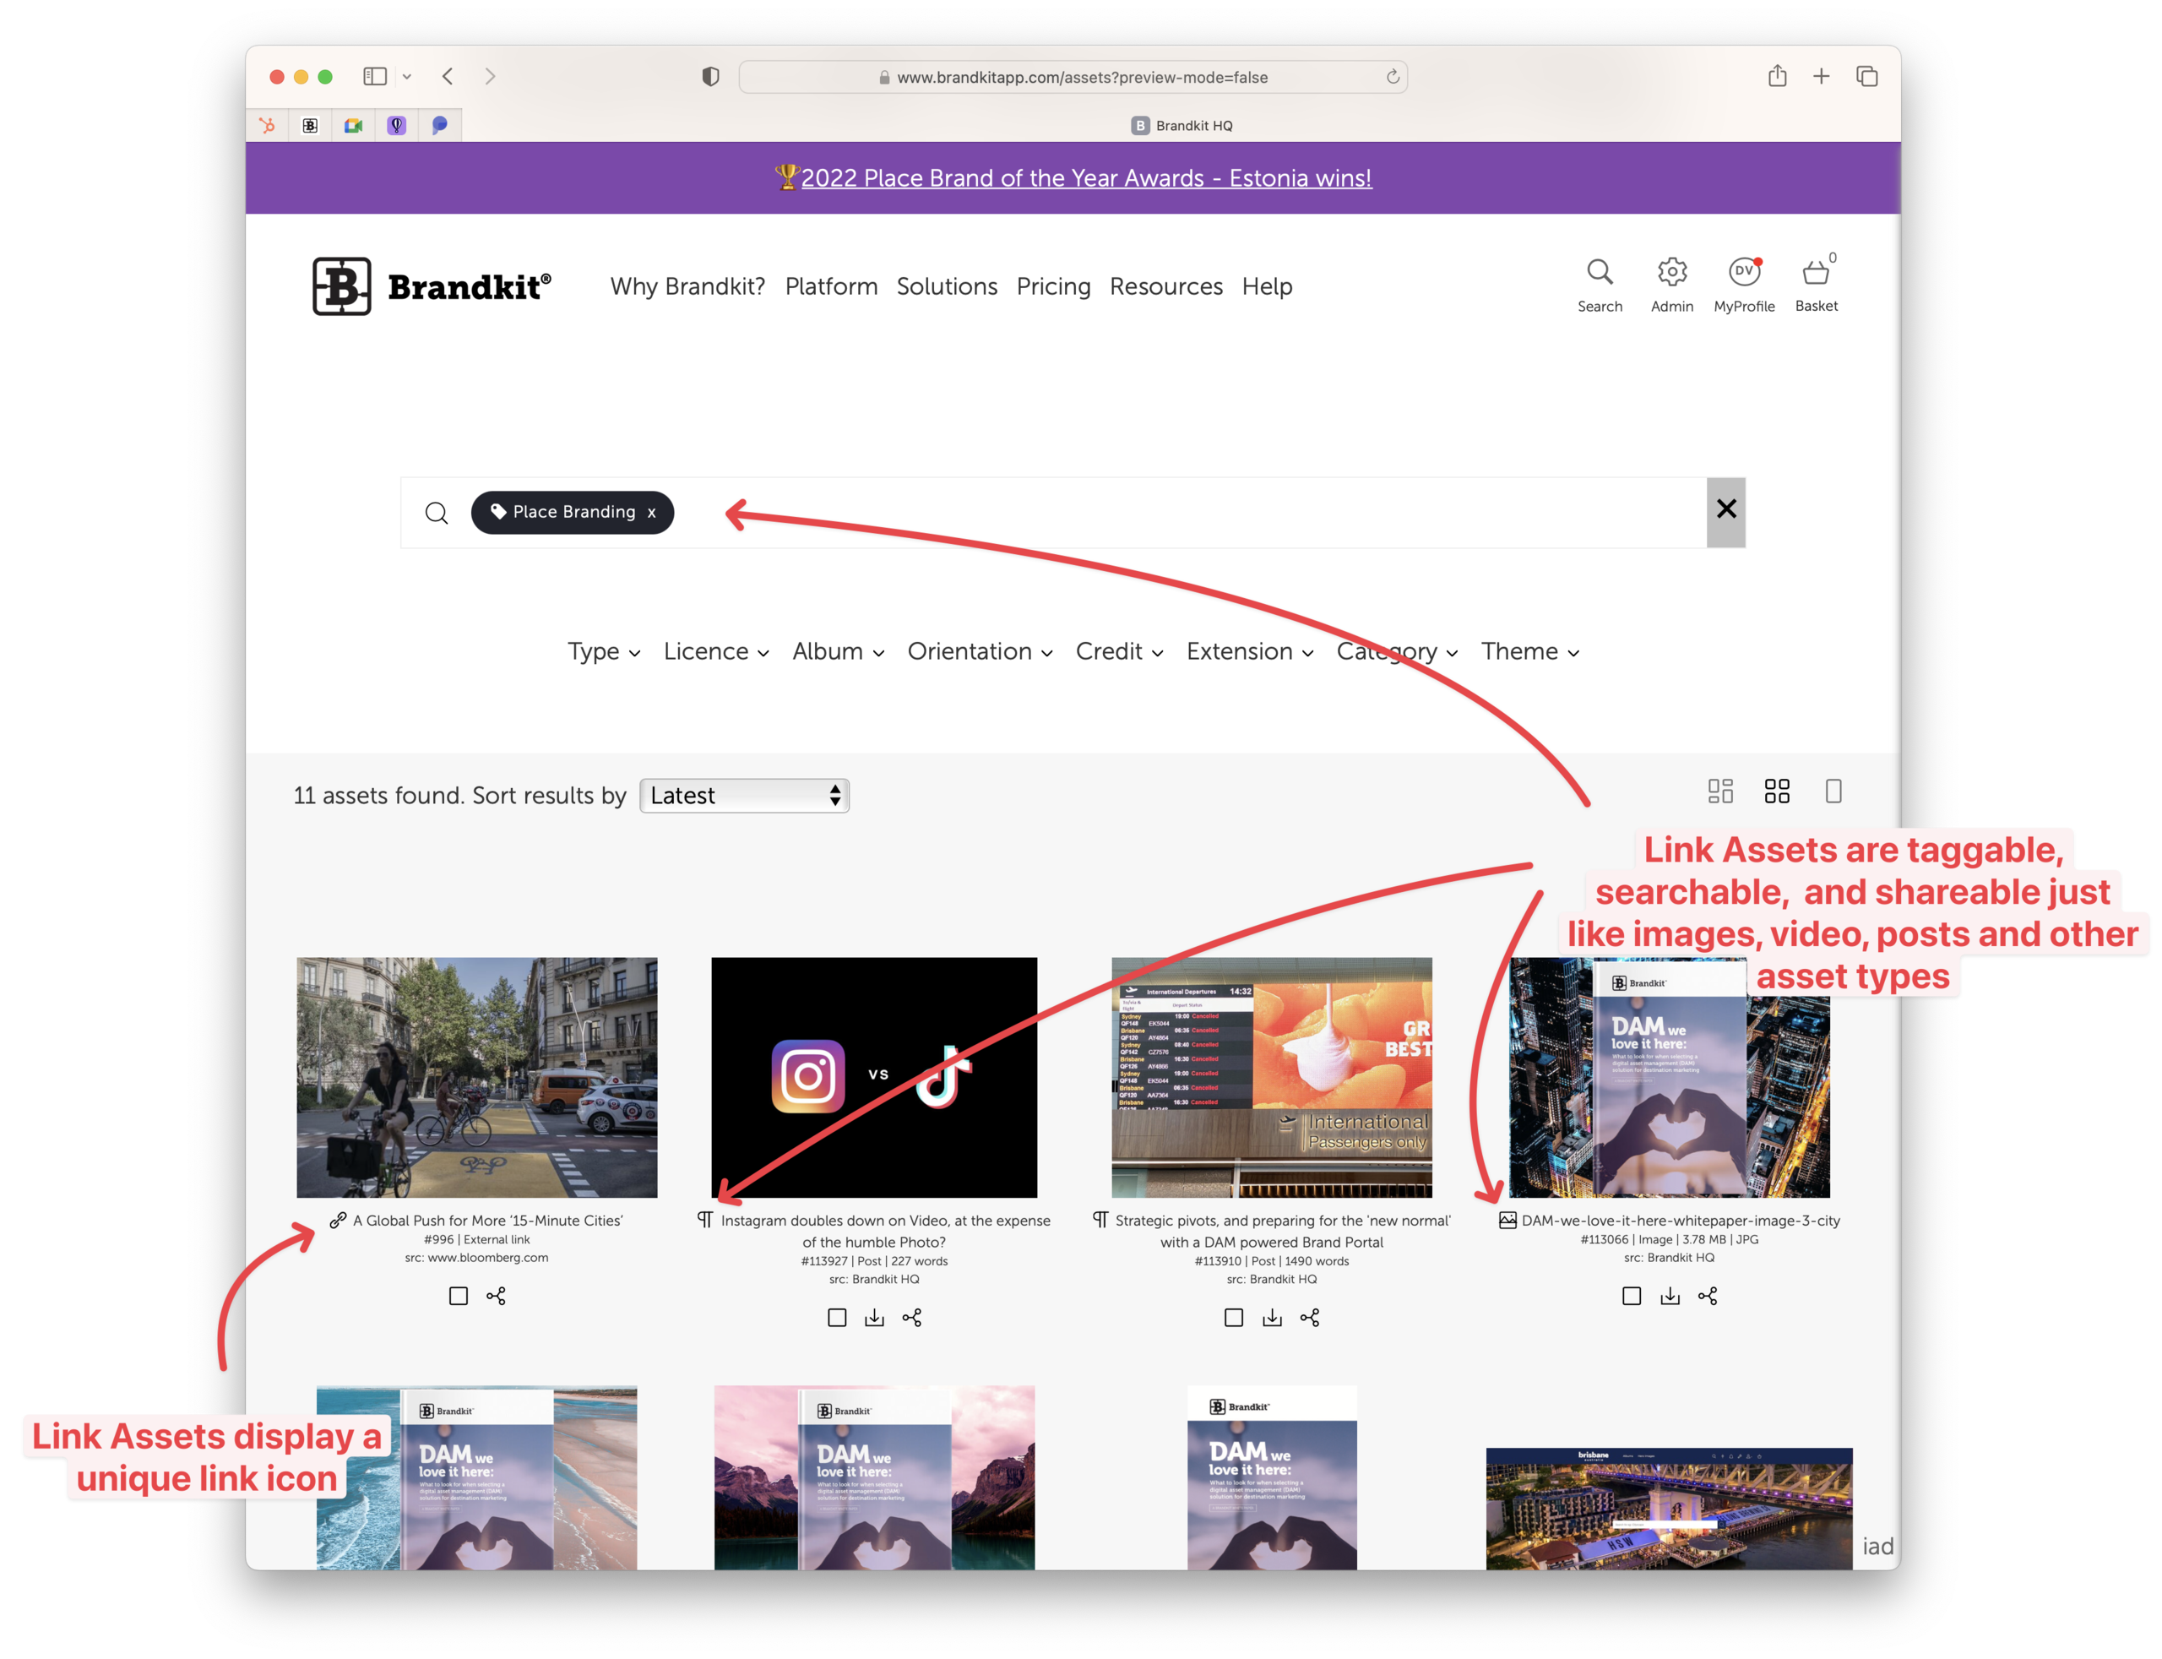Remove the Place Branding search tag
Image resolution: width=2162 pixels, height=1659 pixels.
tap(650, 513)
